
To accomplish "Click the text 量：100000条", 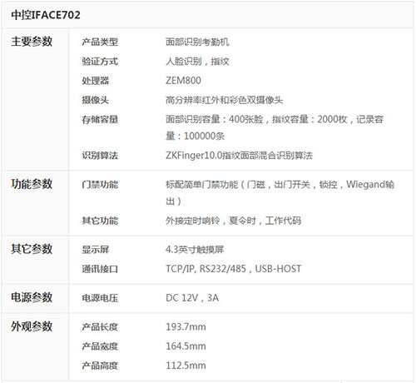I will point(196,136).
